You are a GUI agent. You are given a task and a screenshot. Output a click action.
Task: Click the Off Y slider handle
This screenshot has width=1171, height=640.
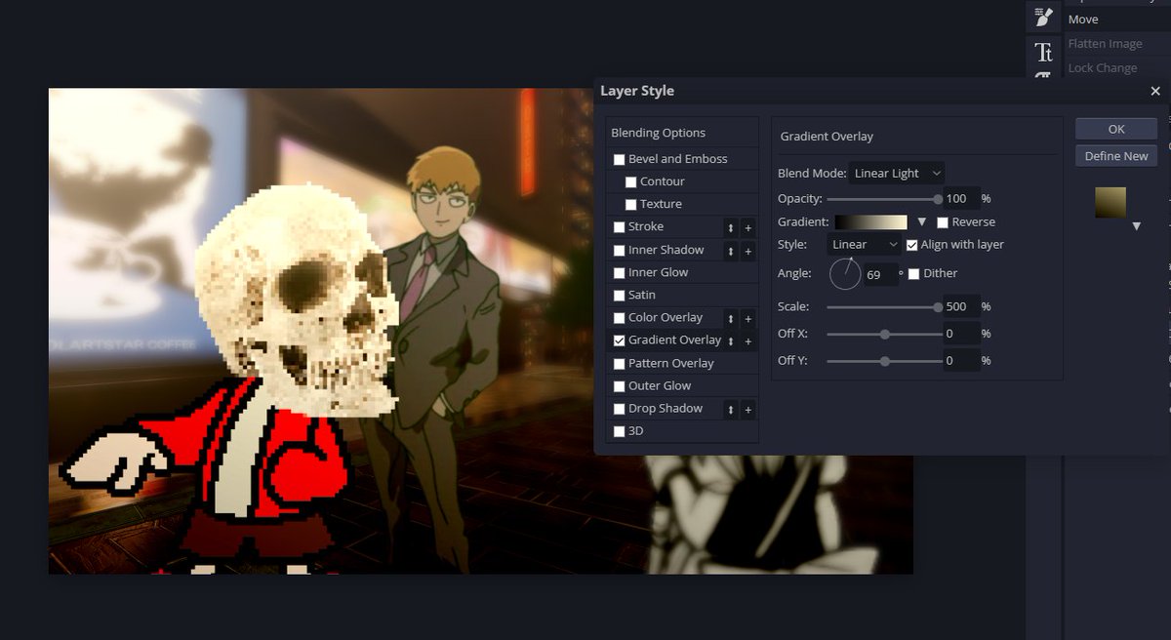click(x=884, y=361)
